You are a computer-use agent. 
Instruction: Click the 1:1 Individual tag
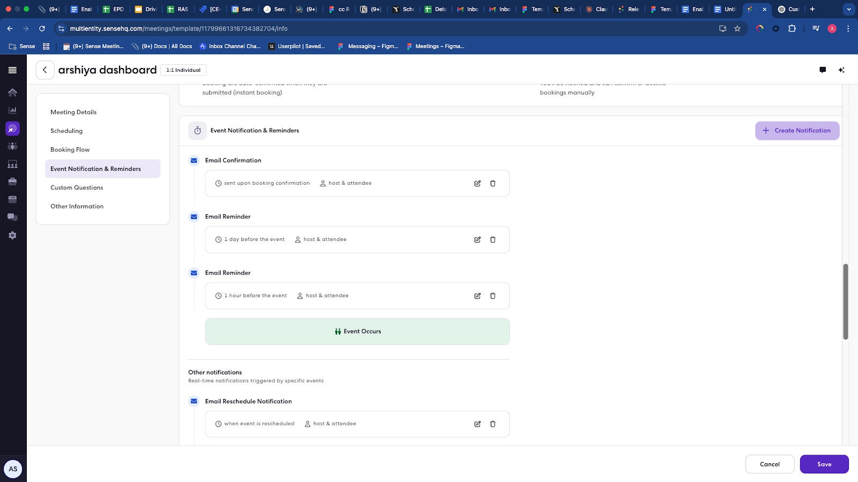pos(183,70)
